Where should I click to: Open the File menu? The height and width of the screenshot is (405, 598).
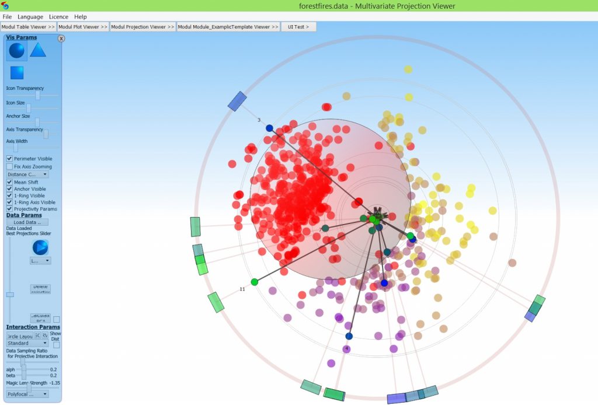[x=7, y=17]
